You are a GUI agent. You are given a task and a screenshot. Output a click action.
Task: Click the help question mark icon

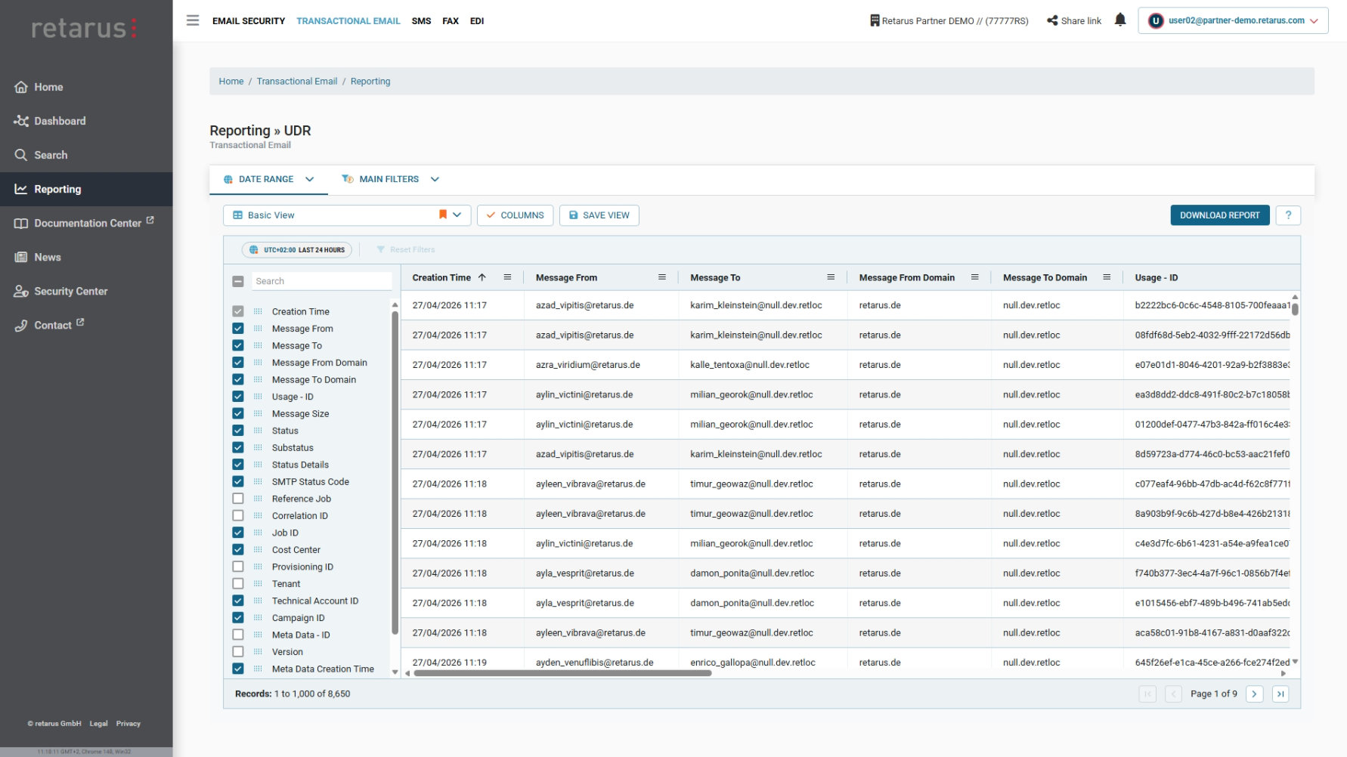coord(1288,215)
